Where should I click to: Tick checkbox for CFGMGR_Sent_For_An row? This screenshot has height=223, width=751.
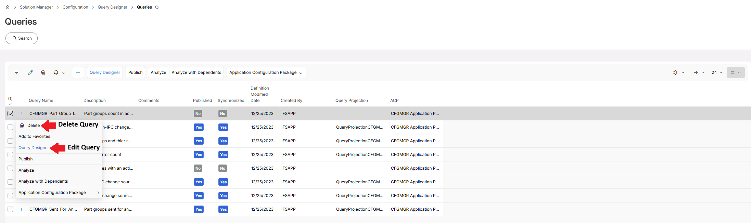(x=10, y=209)
